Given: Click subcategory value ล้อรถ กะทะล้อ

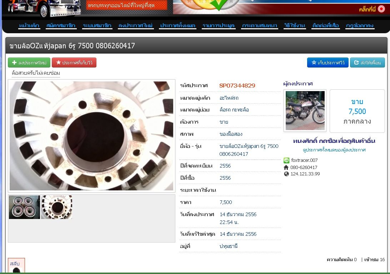Looking at the screenshot, I should click(x=234, y=110).
